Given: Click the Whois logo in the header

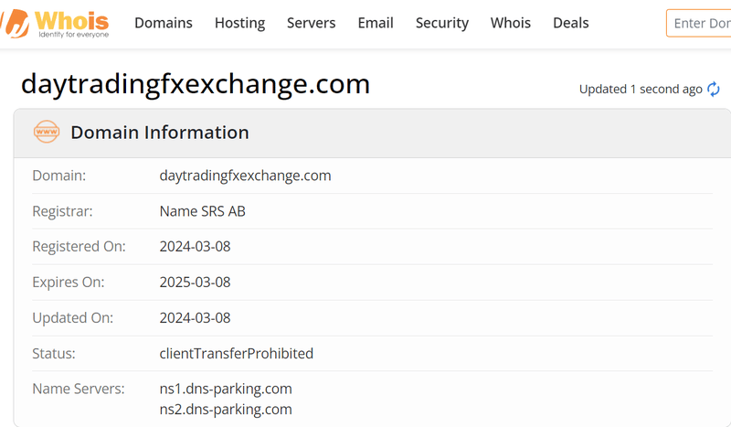Looking at the screenshot, I should 55,24.
